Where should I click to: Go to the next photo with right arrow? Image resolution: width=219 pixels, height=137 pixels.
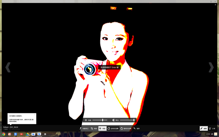[211, 67]
